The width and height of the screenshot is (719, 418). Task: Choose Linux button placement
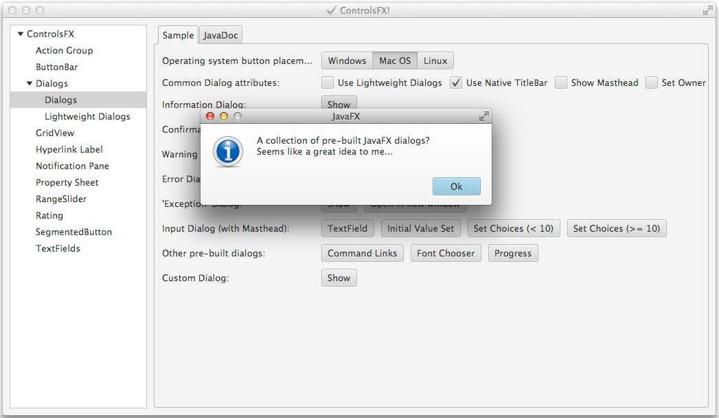pyautogui.click(x=435, y=60)
